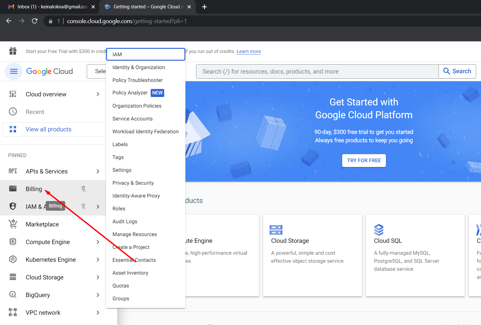Click View all products
The width and height of the screenshot is (481, 325).
coord(54,129)
